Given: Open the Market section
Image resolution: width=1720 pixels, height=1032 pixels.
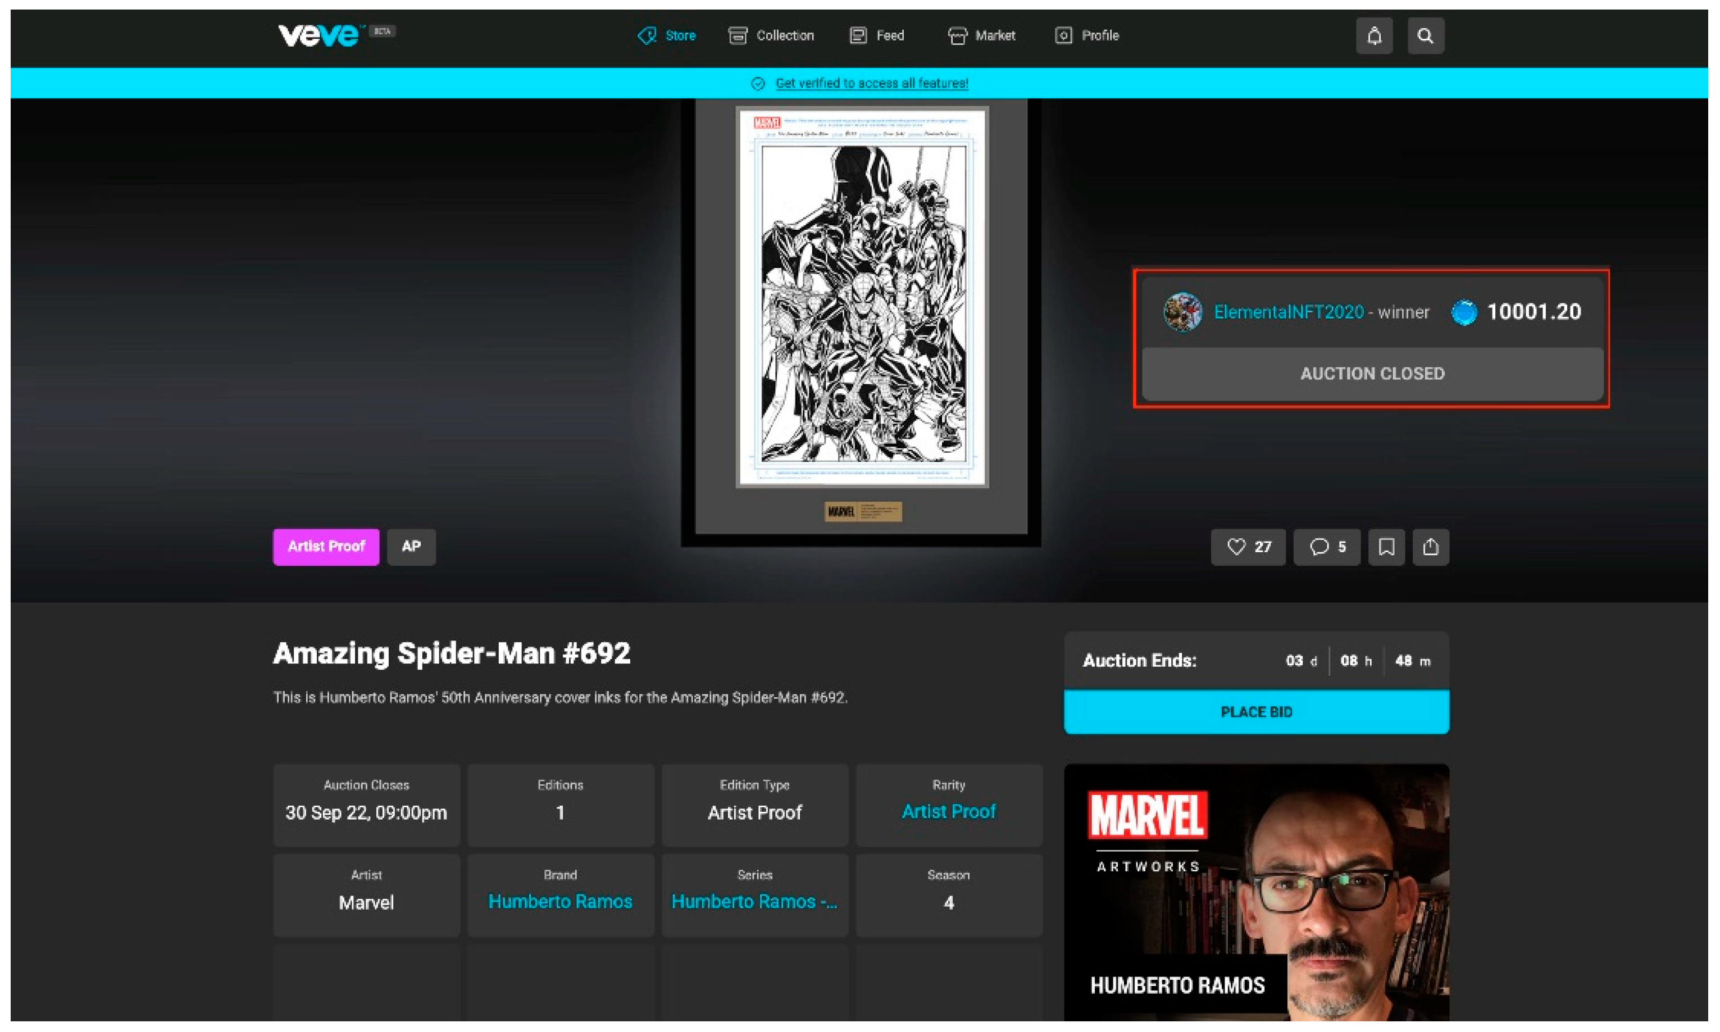Looking at the screenshot, I should (x=982, y=35).
